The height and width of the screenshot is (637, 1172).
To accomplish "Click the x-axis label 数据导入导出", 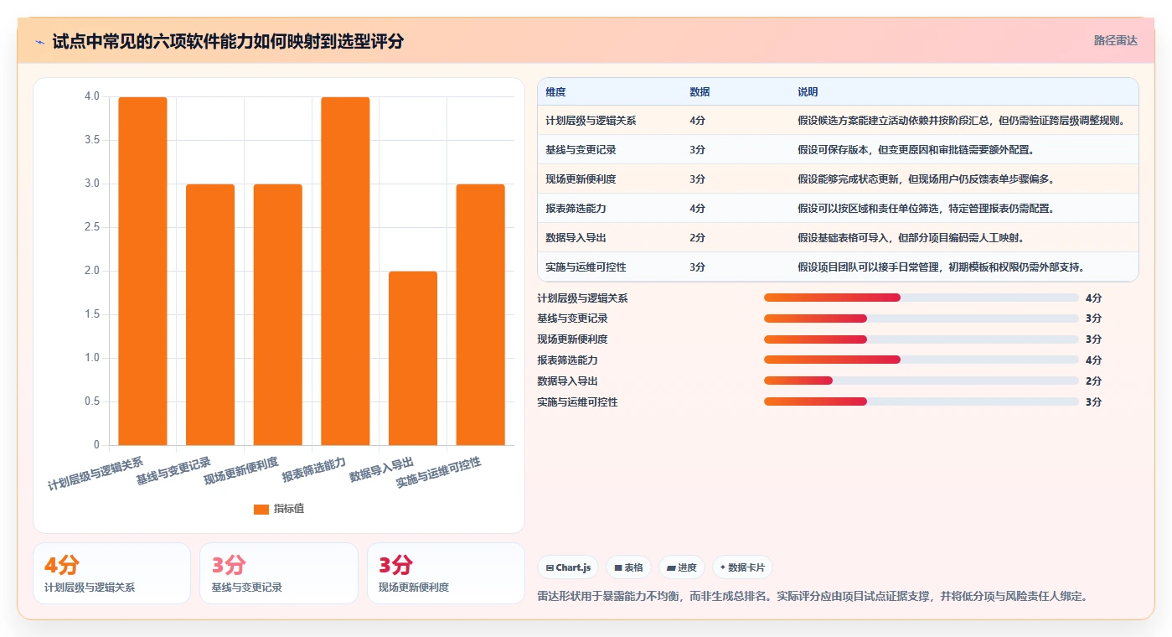I will pyautogui.click(x=382, y=469).
